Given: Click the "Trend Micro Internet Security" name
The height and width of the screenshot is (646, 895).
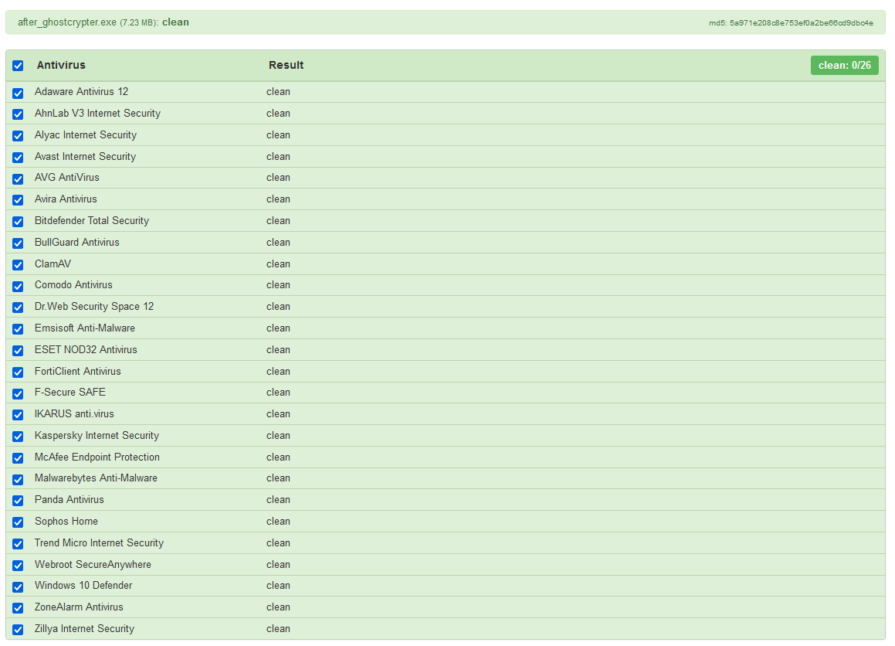Looking at the screenshot, I should point(99,542).
